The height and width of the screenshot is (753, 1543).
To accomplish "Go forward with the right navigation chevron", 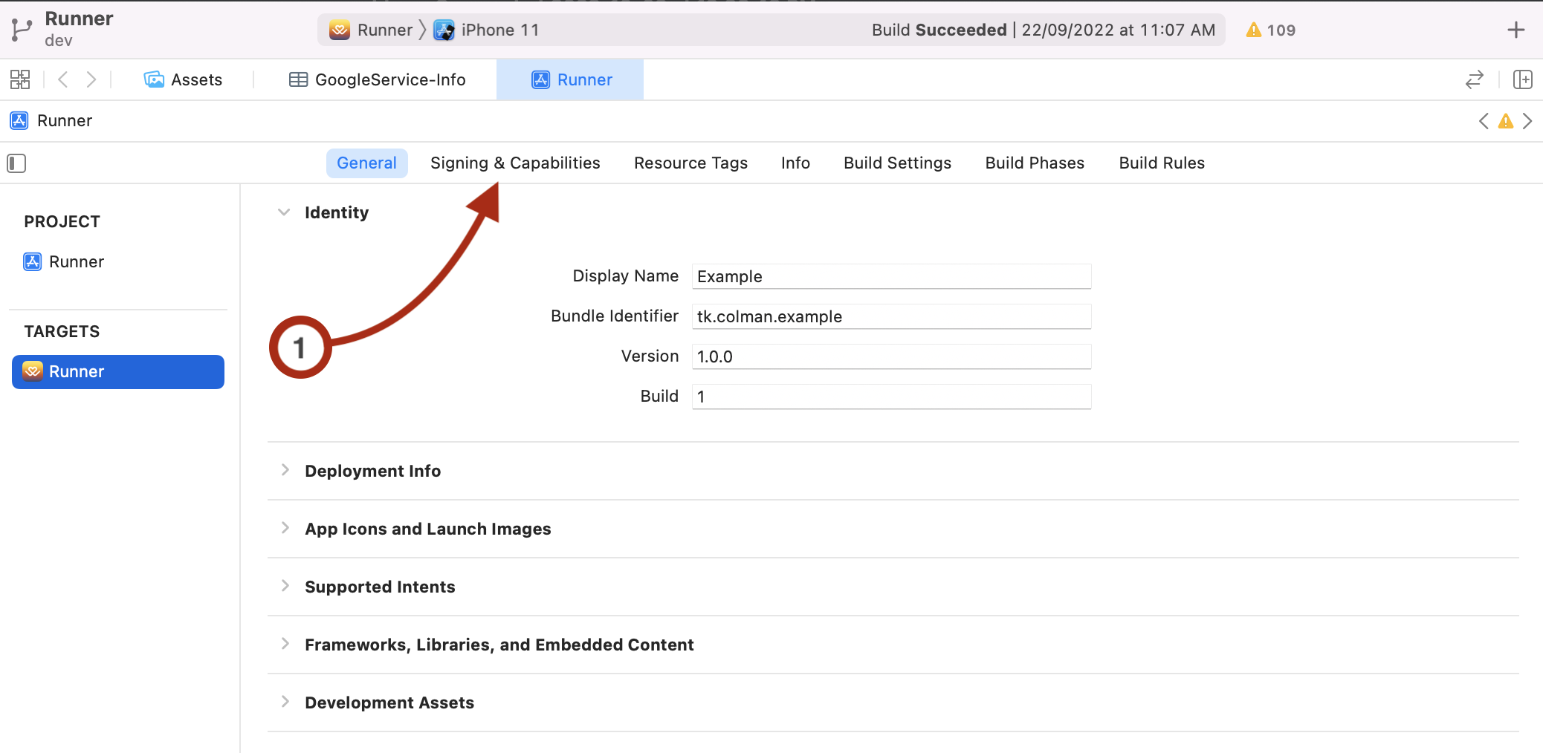I will point(91,79).
